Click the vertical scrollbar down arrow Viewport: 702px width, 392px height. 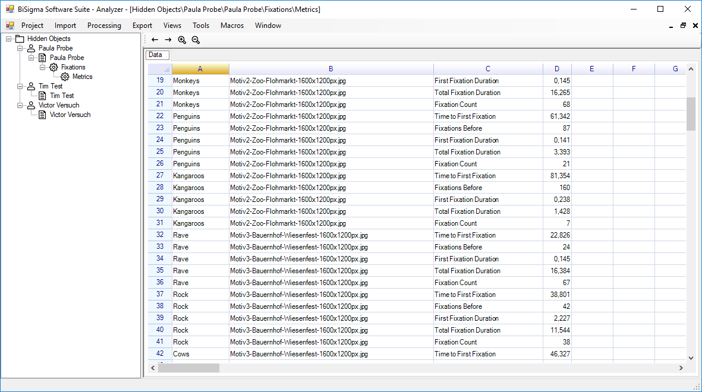click(x=691, y=358)
